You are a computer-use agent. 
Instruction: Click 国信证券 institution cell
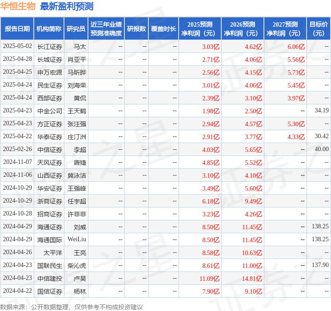(50, 291)
